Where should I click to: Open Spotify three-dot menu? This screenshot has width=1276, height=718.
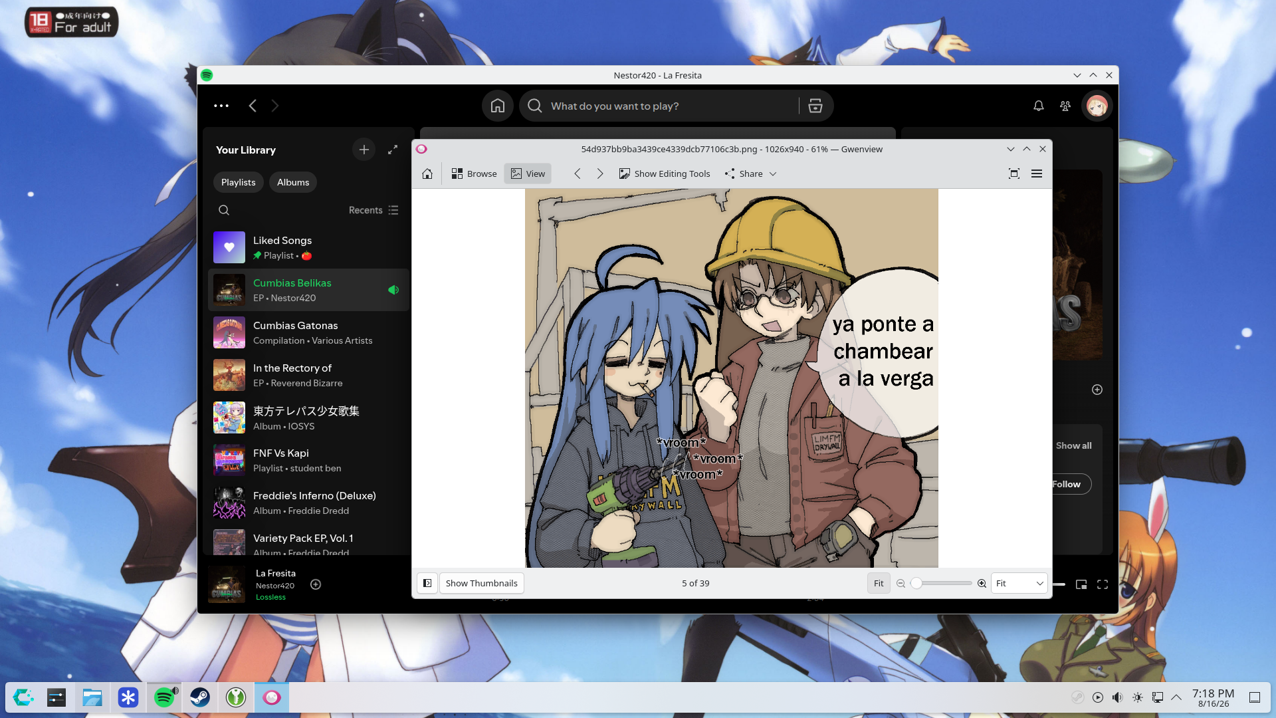[x=221, y=106]
